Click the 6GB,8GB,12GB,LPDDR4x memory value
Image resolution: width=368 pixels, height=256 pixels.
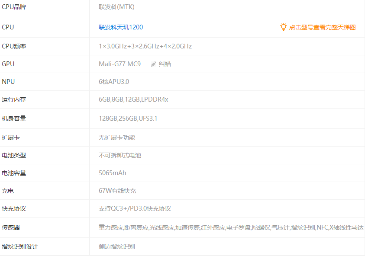tap(133, 99)
